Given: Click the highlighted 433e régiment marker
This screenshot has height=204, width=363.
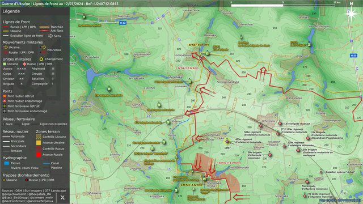Looking at the screenshot, I should (227, 141).
